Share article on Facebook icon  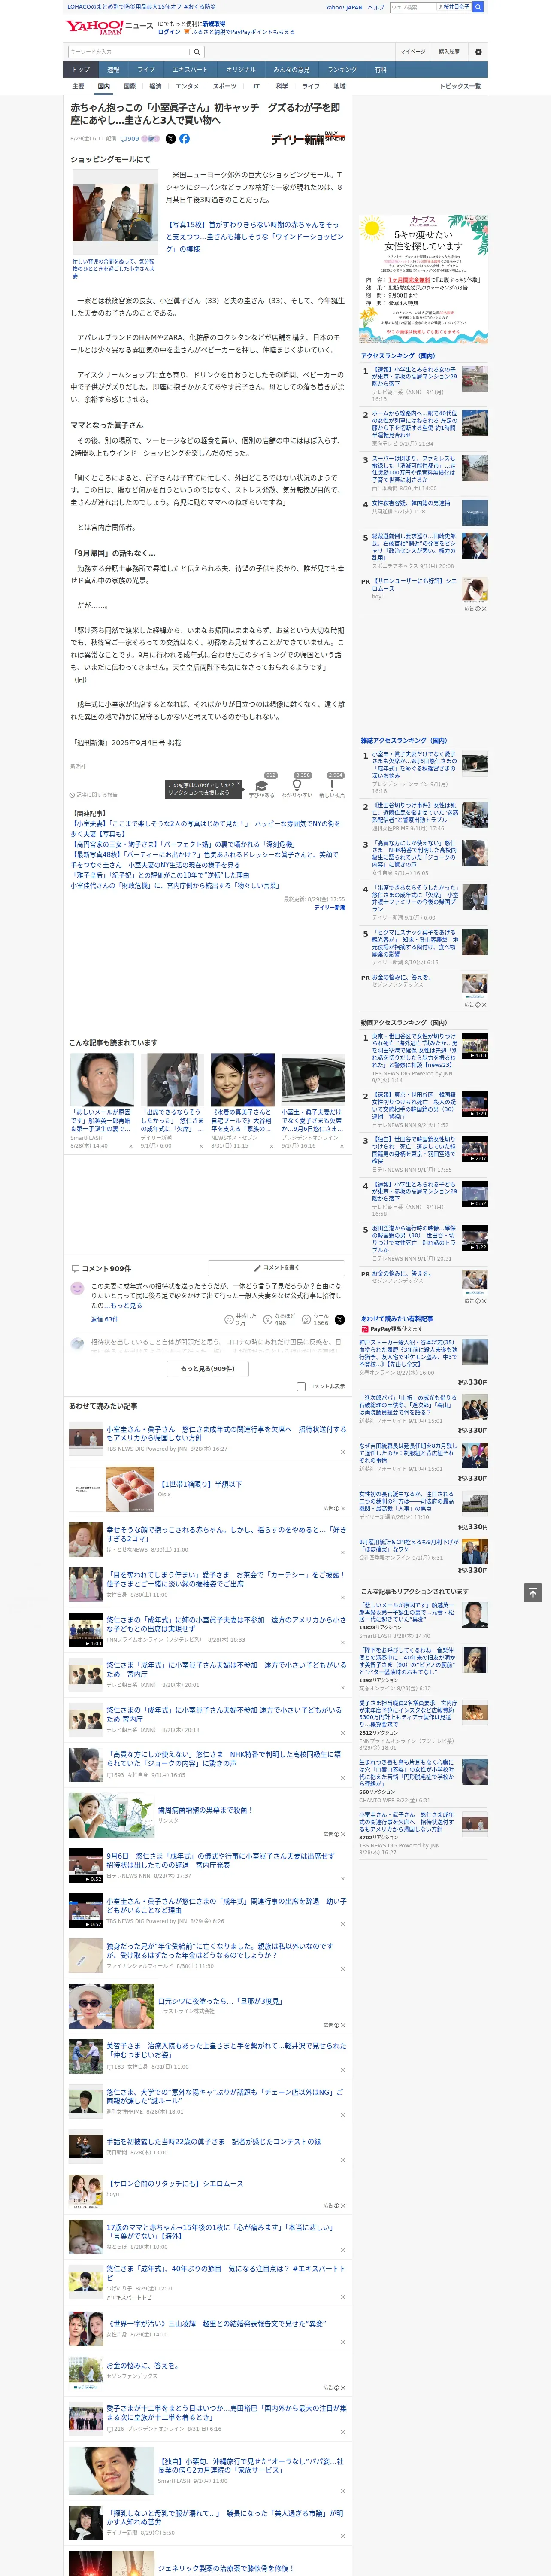click(184, 139)
